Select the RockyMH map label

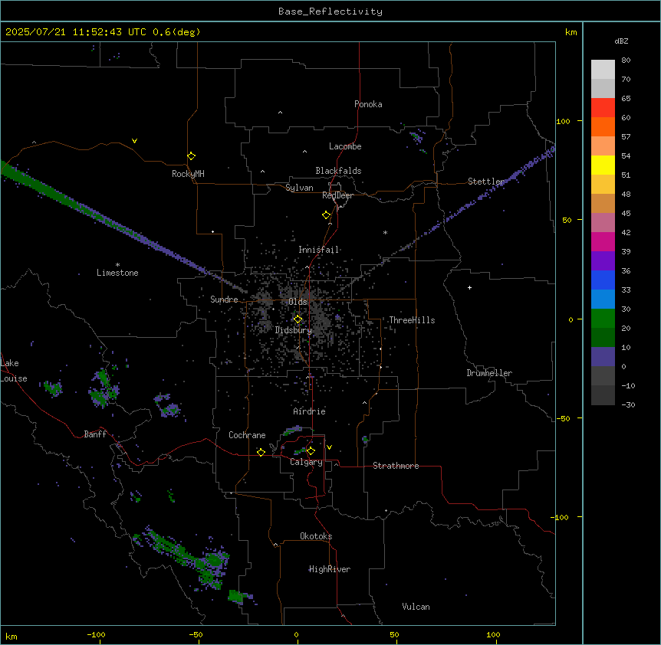click(188, 174)
